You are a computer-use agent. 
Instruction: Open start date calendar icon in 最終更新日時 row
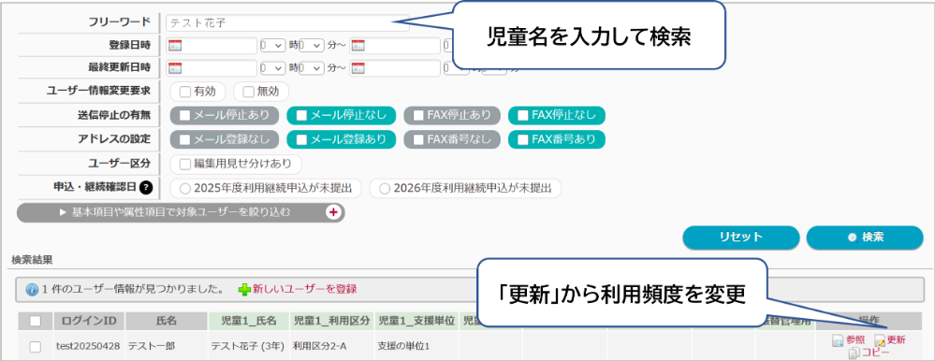(x=175, y=68)
